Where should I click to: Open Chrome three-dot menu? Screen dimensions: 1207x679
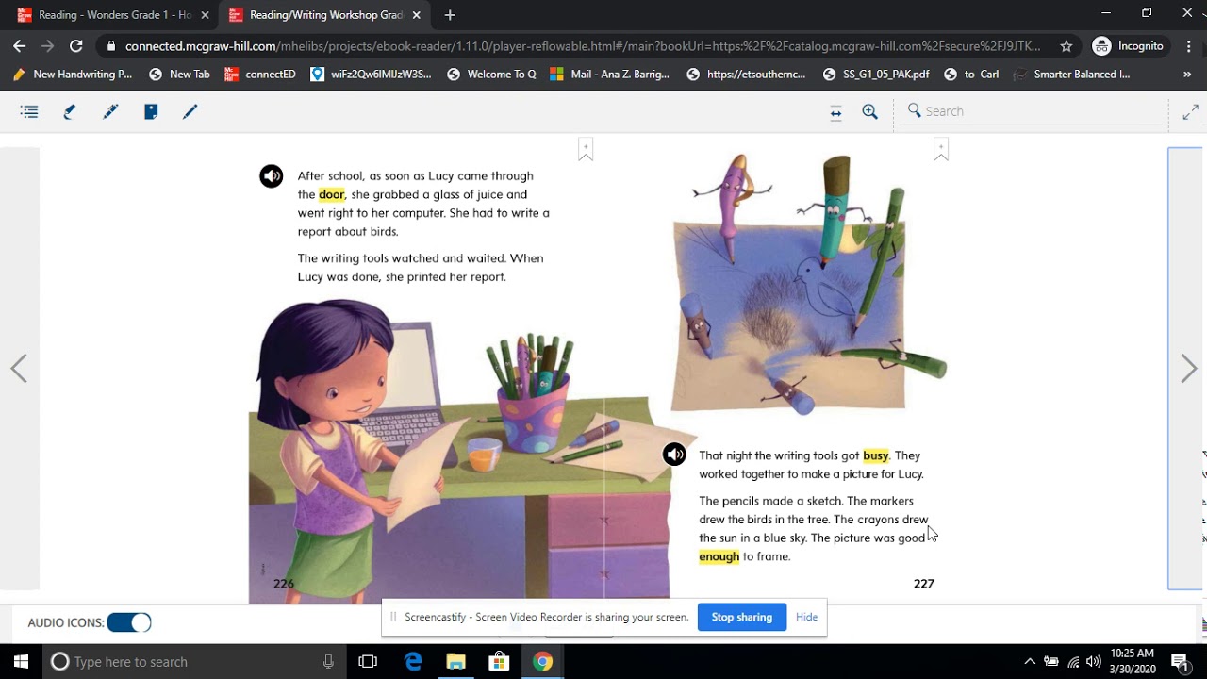pyautogui.click(x=1187, y=45)
